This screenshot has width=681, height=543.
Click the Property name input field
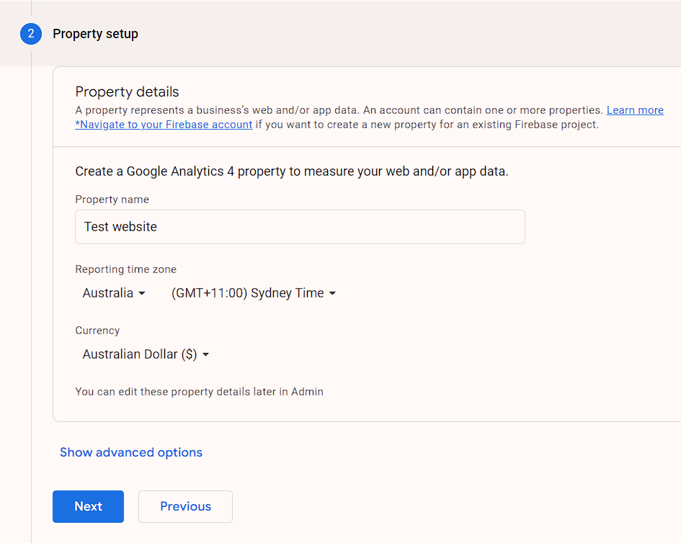pyautogui.click(x=300, y=227)
